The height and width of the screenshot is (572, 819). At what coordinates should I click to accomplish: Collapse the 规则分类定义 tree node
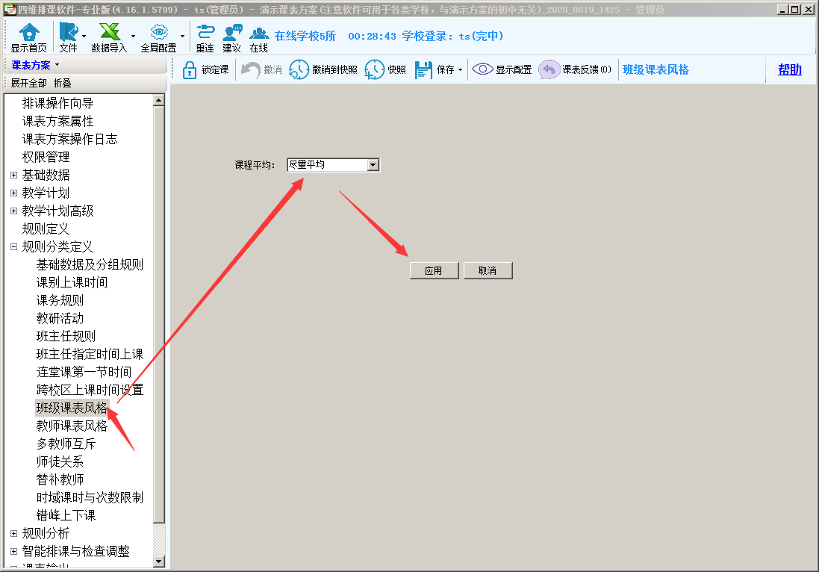point(13,246)
